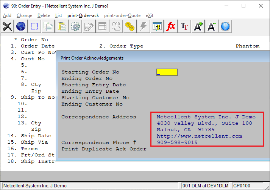Image resolution: width=270 pixels, height=190 pixels.
Task: Click the Starting Order No label
Action: 90,72
